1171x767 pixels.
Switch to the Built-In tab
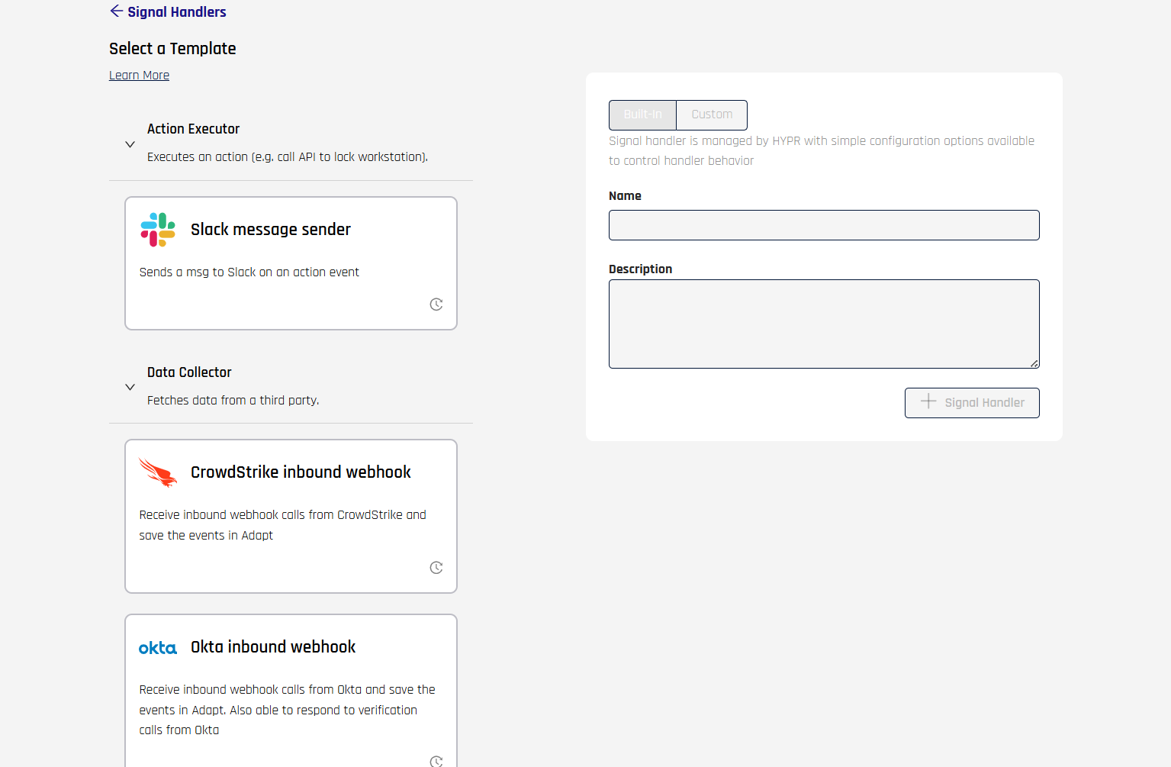[x=642, y=114]
